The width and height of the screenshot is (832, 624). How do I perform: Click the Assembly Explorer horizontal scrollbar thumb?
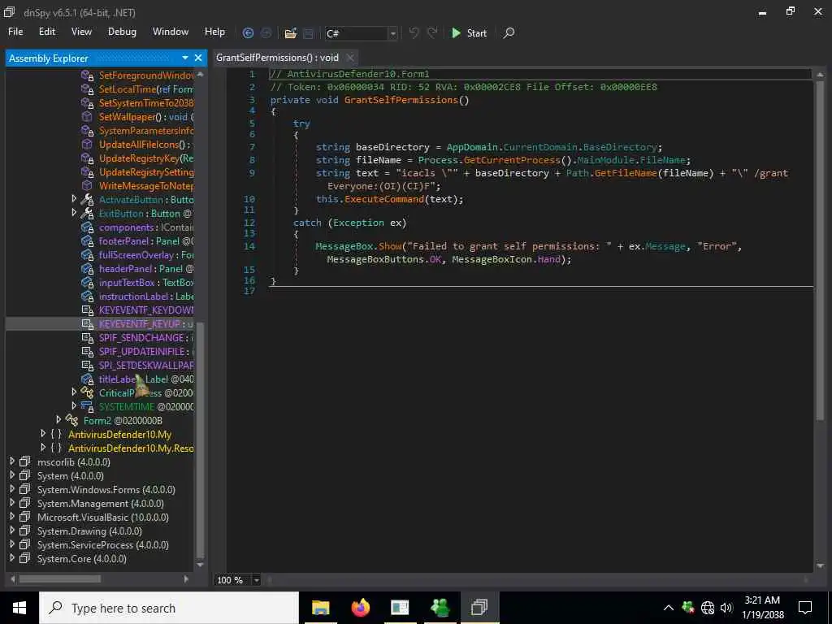point(60,578)
